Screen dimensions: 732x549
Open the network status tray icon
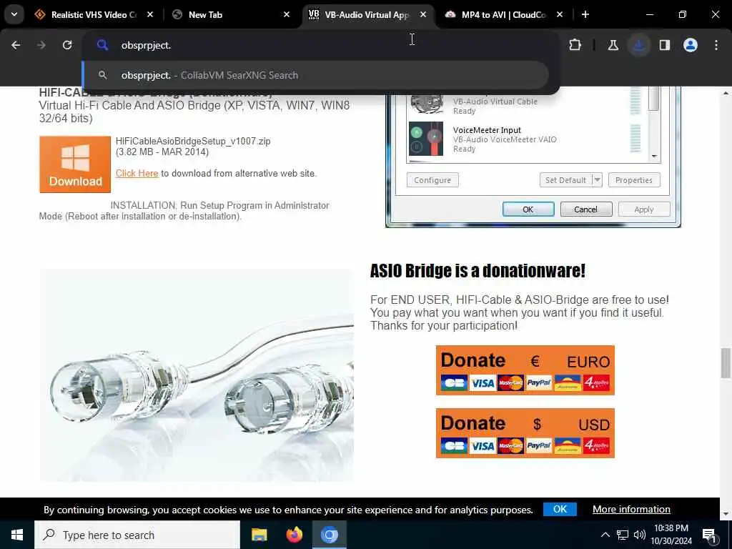[x=623, y=535]
